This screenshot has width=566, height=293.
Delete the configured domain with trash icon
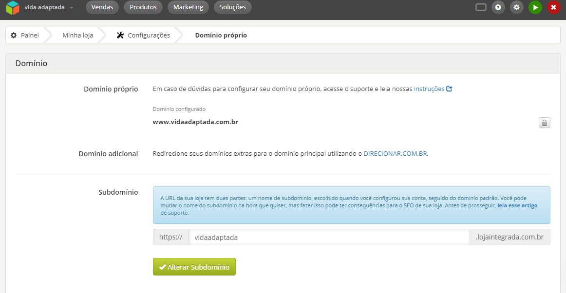coord(545,123)
